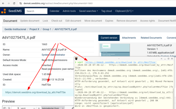Click the ID value 1663
Screen dimensions: 176x109
pos(44,44)
